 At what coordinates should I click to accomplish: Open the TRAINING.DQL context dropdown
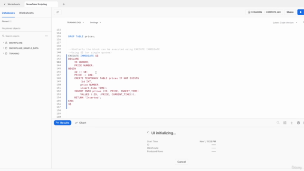coord(76,22)
